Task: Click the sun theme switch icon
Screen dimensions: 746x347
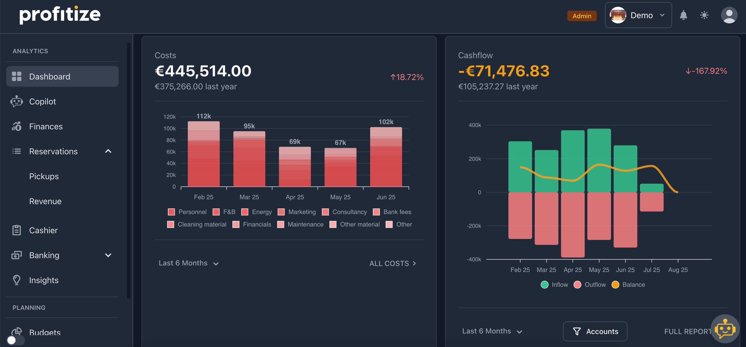Action: [704, 15]
